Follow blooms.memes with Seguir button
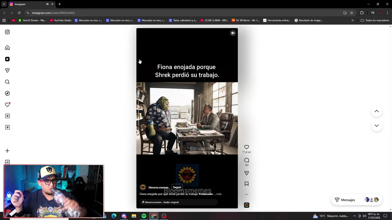This screenshot has width=392, height=220. pyautogui.click(x=177, y=187)
